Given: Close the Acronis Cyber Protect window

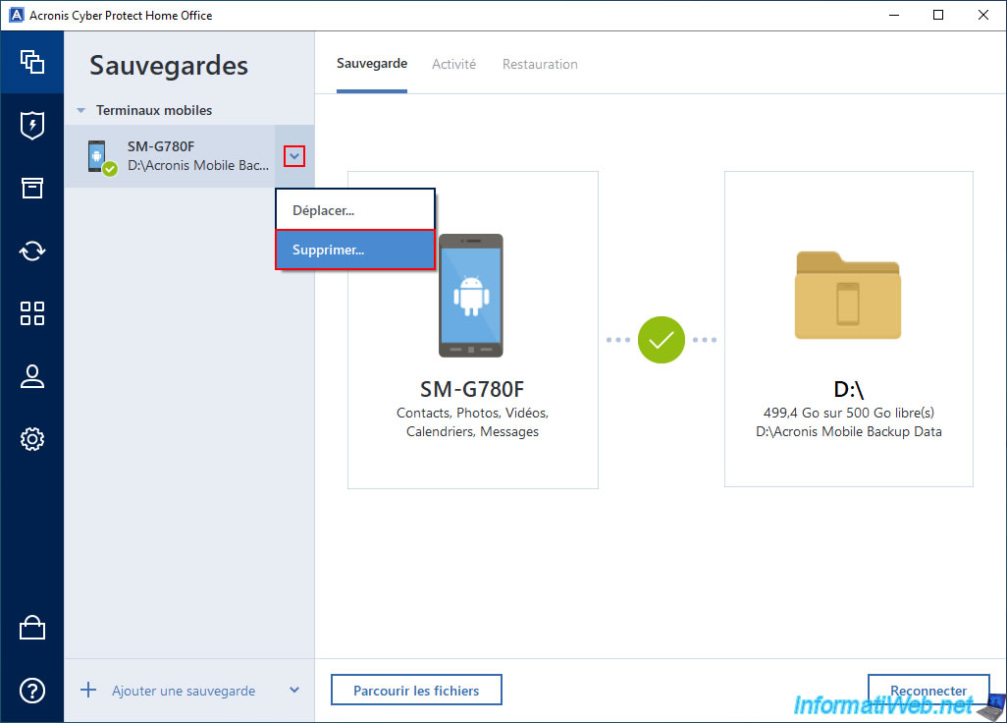Looking at the screenshot, I should pos(983,15).
